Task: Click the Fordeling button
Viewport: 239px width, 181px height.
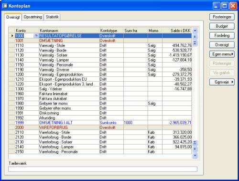Action: [222, 35]
